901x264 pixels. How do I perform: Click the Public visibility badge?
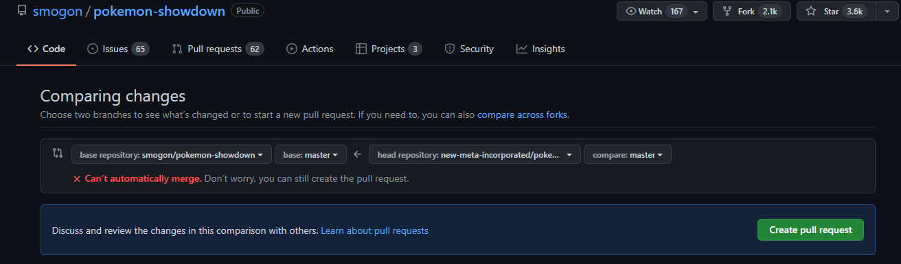coord(247,10)
